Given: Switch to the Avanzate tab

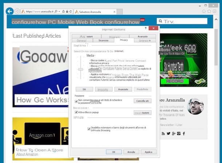Looking at the screenshot, I should [143, 36].
